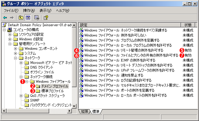Click policy icon for 通知を禁止する

coord(81,75)
